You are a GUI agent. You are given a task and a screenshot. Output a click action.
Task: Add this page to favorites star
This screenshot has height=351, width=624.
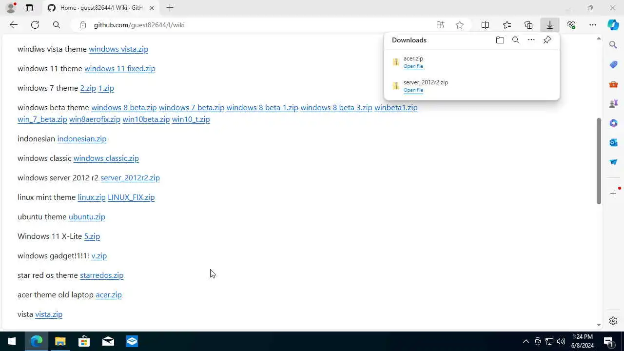click(460, 25)
